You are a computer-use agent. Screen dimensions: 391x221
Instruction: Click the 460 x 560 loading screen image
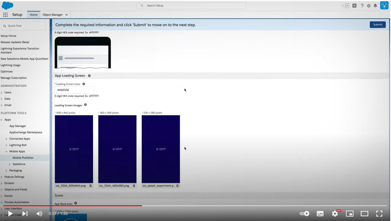coord(117,149)
